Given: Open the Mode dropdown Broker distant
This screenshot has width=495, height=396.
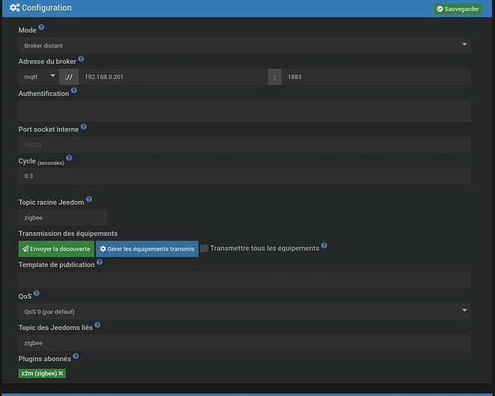Looking at the screenshot, I should coord(245,45).
